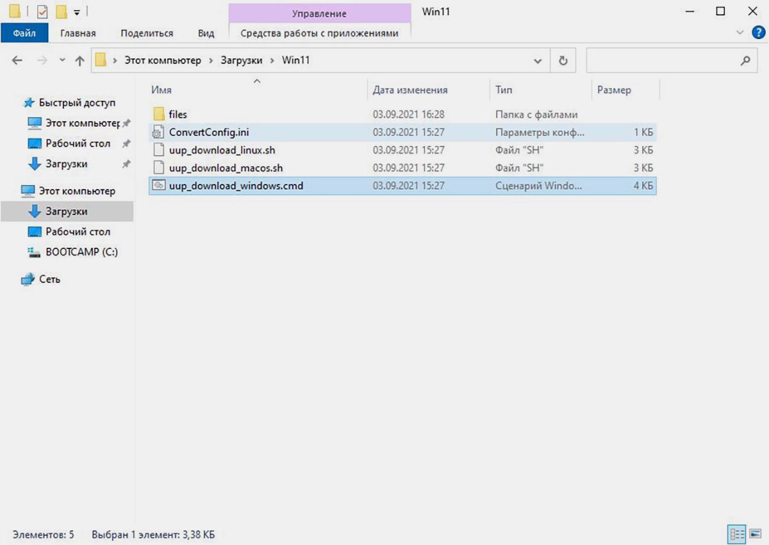Screen dimensions: 769x545
Task: Collapse the ribbon chevron
Action: pos(740,33)
